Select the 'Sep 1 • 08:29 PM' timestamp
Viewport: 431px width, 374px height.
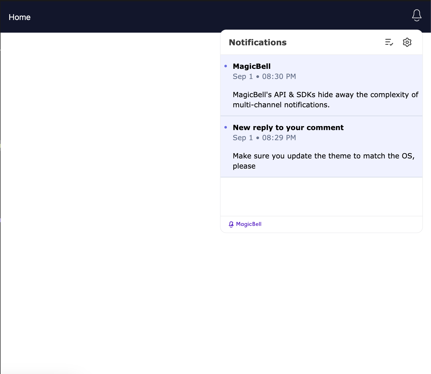click(x=264, y=138)
